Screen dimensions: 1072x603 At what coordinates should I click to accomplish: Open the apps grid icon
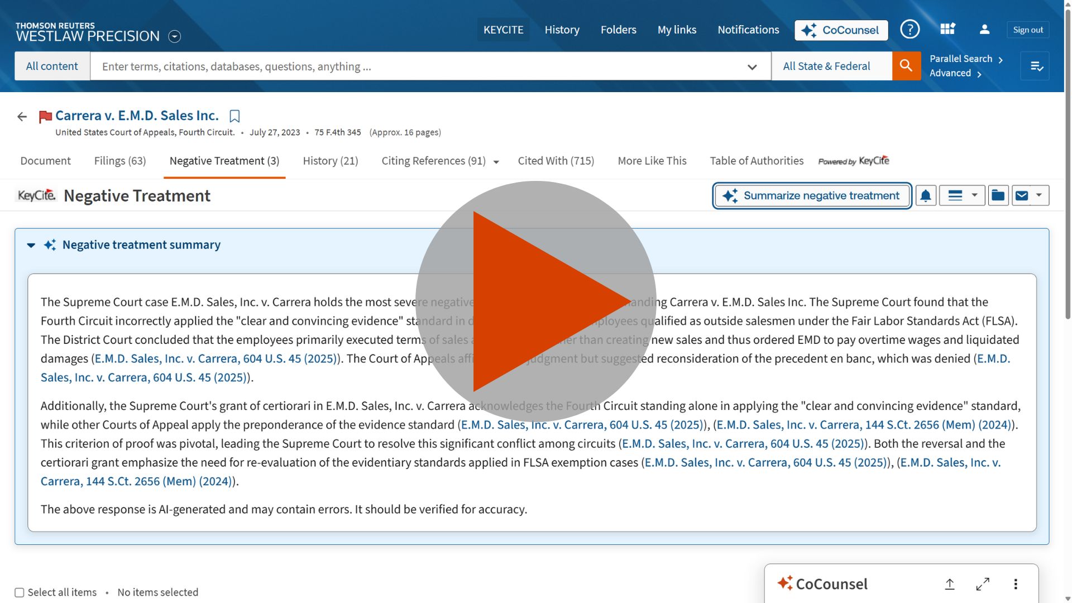click(947, 30)
